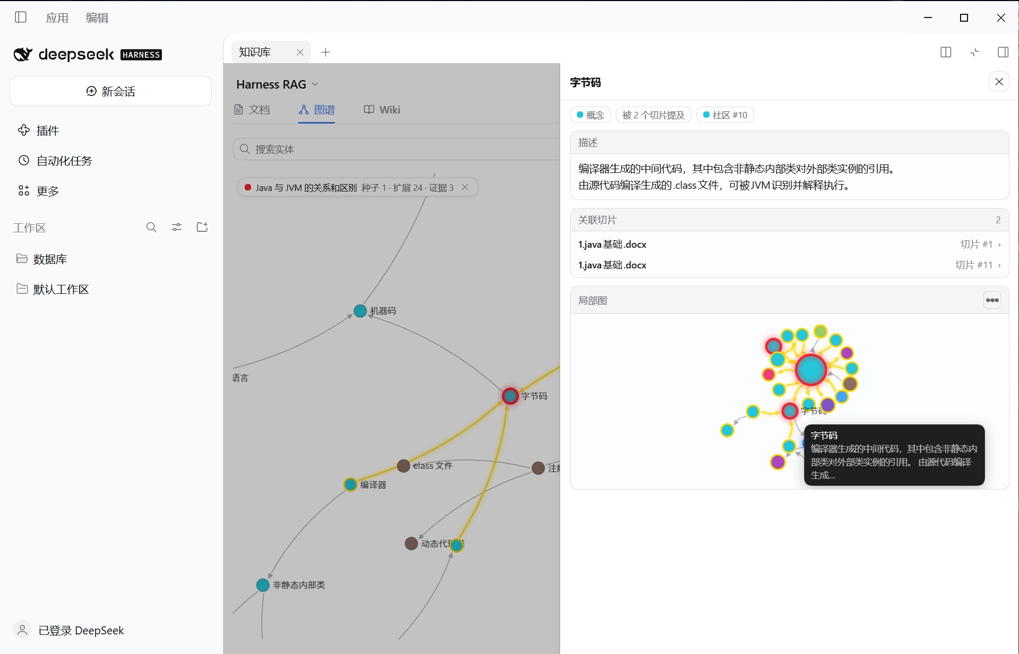1019x654 pixels.
Task: Select the 字节码 node in main graph
Action: pos(510,396)
